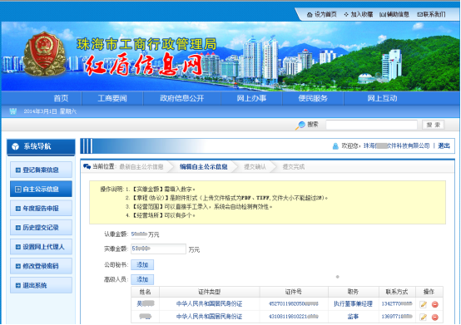Click the 姓名 column header
The width and height of the screenshot is (461, 325).
(146, 292)
